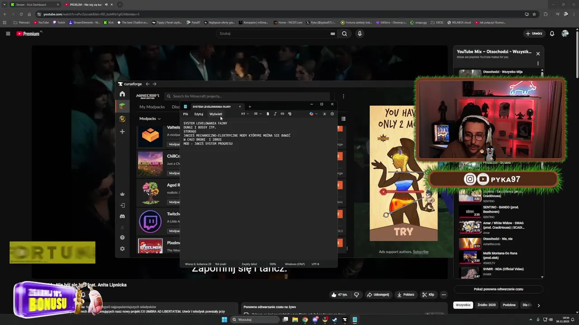Select the Źródło: 2020 filter chip

[487, 305]
